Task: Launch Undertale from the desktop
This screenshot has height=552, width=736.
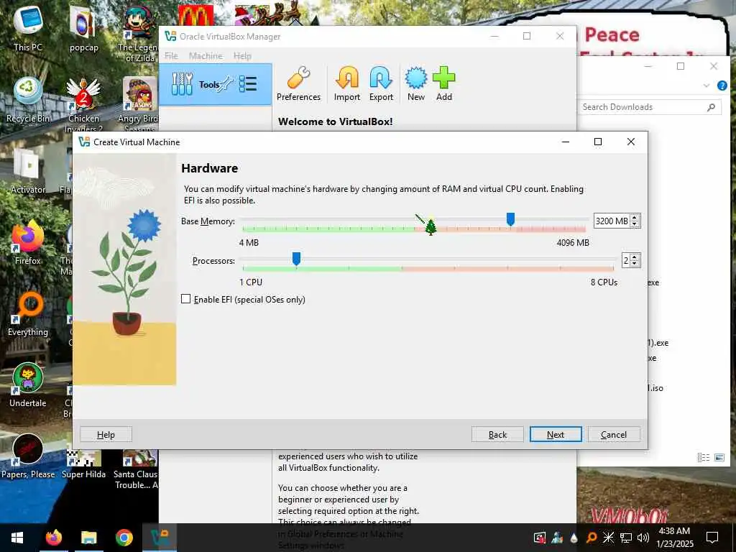Action: 28,386
